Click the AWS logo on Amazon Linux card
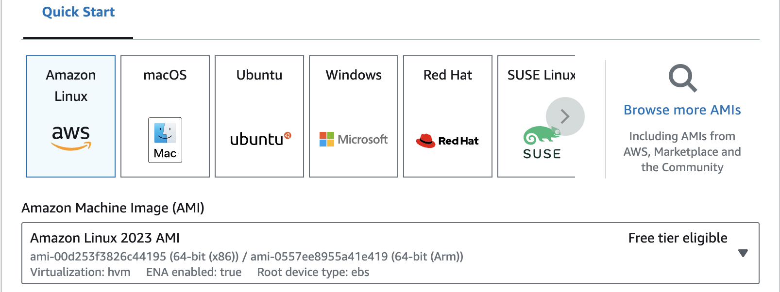Viewport: 780px width, 292px height. (x=71, y=136)
